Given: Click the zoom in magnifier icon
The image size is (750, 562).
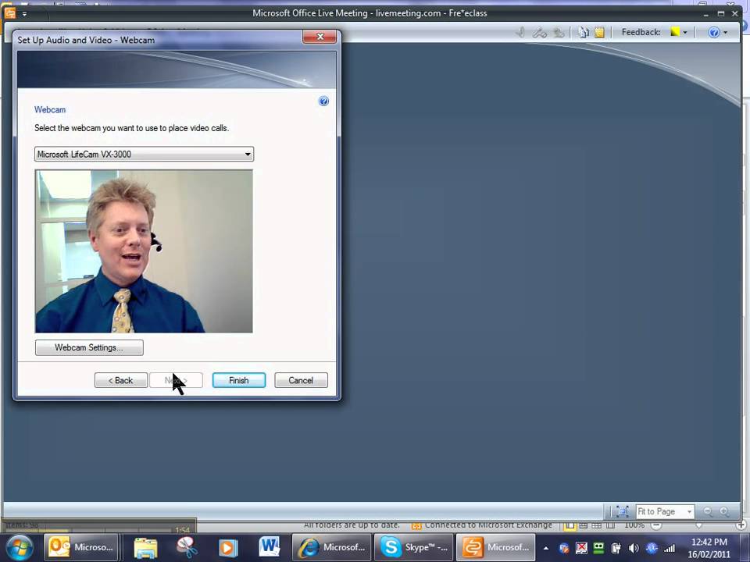Looking at the screenshot, I should tap(725, 511).
